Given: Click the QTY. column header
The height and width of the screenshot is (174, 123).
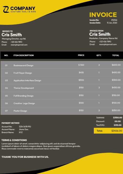Looking at the screenshot, I should pyautogui.click(x=99, y=55).
